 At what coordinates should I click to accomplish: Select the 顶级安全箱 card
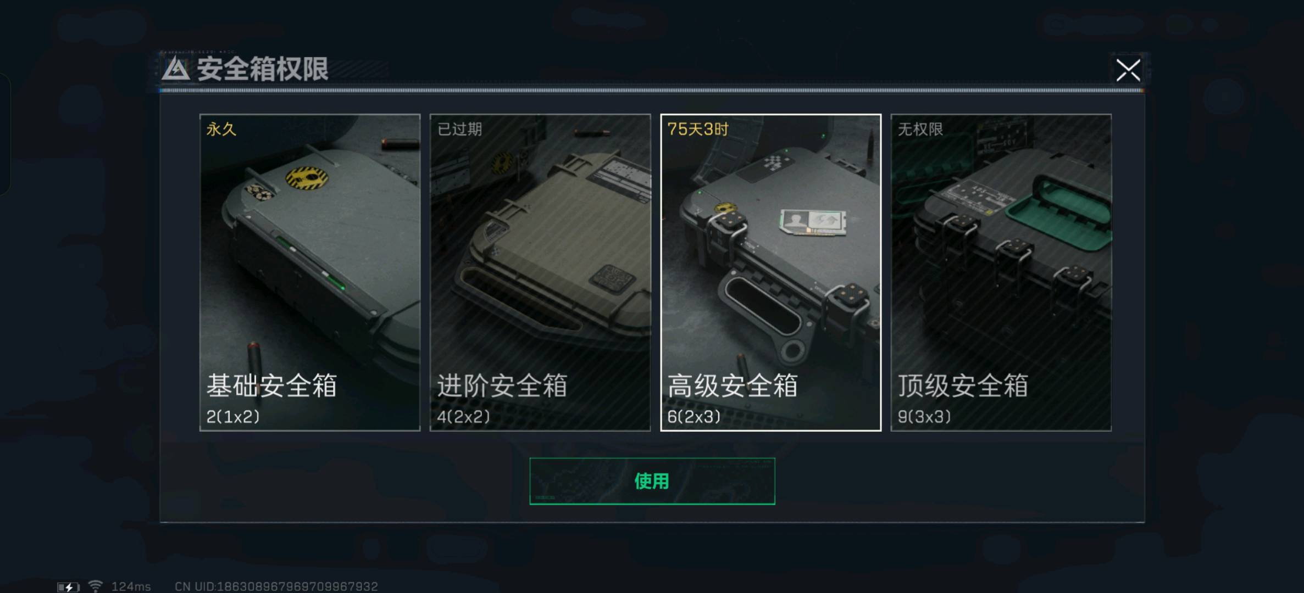[1001, 272]
